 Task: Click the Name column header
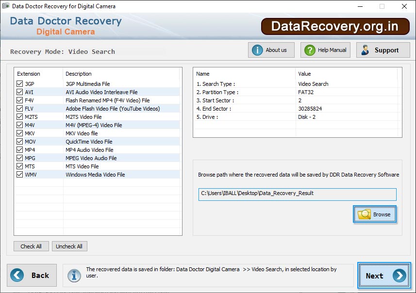coord(203,74)
